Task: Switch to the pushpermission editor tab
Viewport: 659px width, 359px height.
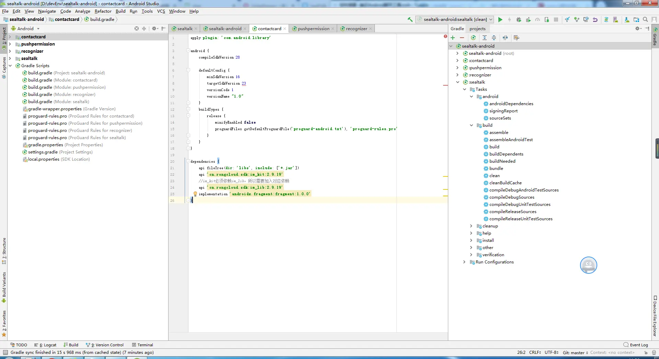Action: tap(313, 29)
